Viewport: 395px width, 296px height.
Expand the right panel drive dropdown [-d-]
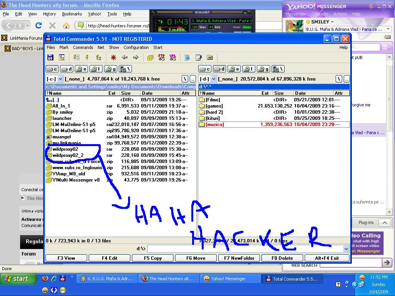pyautogui.click(x=214, y=79)
